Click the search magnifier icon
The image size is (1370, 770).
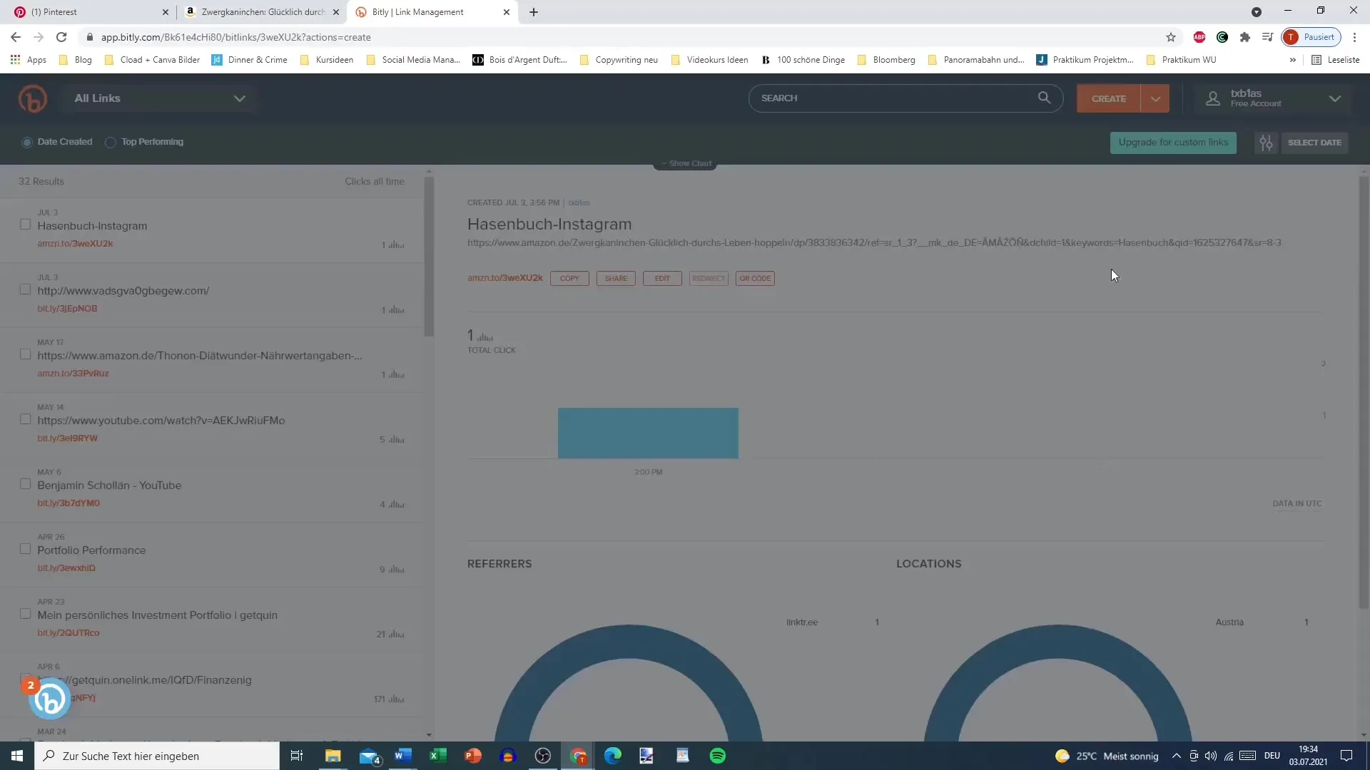point(1044,98)
